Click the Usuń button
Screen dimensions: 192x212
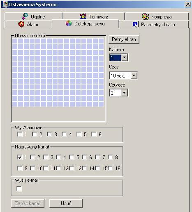click(x=66, y=203)
